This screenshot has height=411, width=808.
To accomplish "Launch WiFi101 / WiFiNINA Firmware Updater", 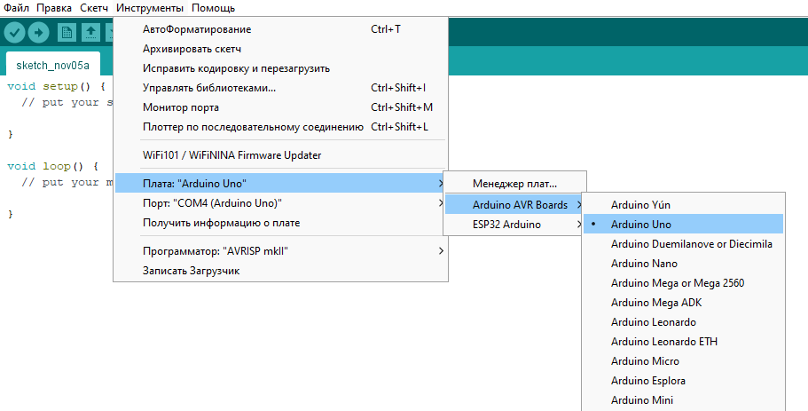I will coord(281,155).
